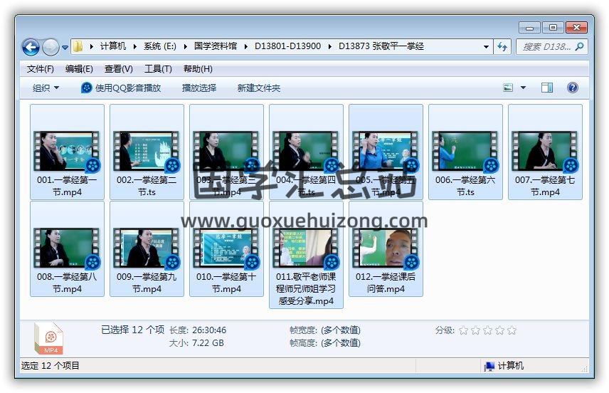This screenshot has width=609, height=393.
Task: Click the Forward navigation arrow button
Action: click(x=51, y=47)
